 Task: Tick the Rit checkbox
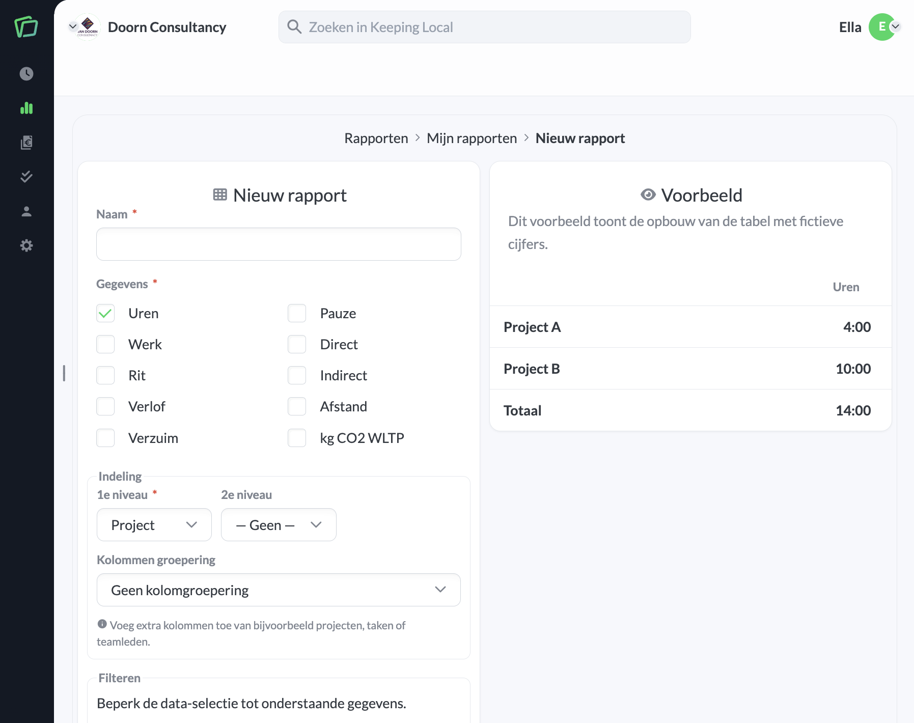tap(105, 375)
